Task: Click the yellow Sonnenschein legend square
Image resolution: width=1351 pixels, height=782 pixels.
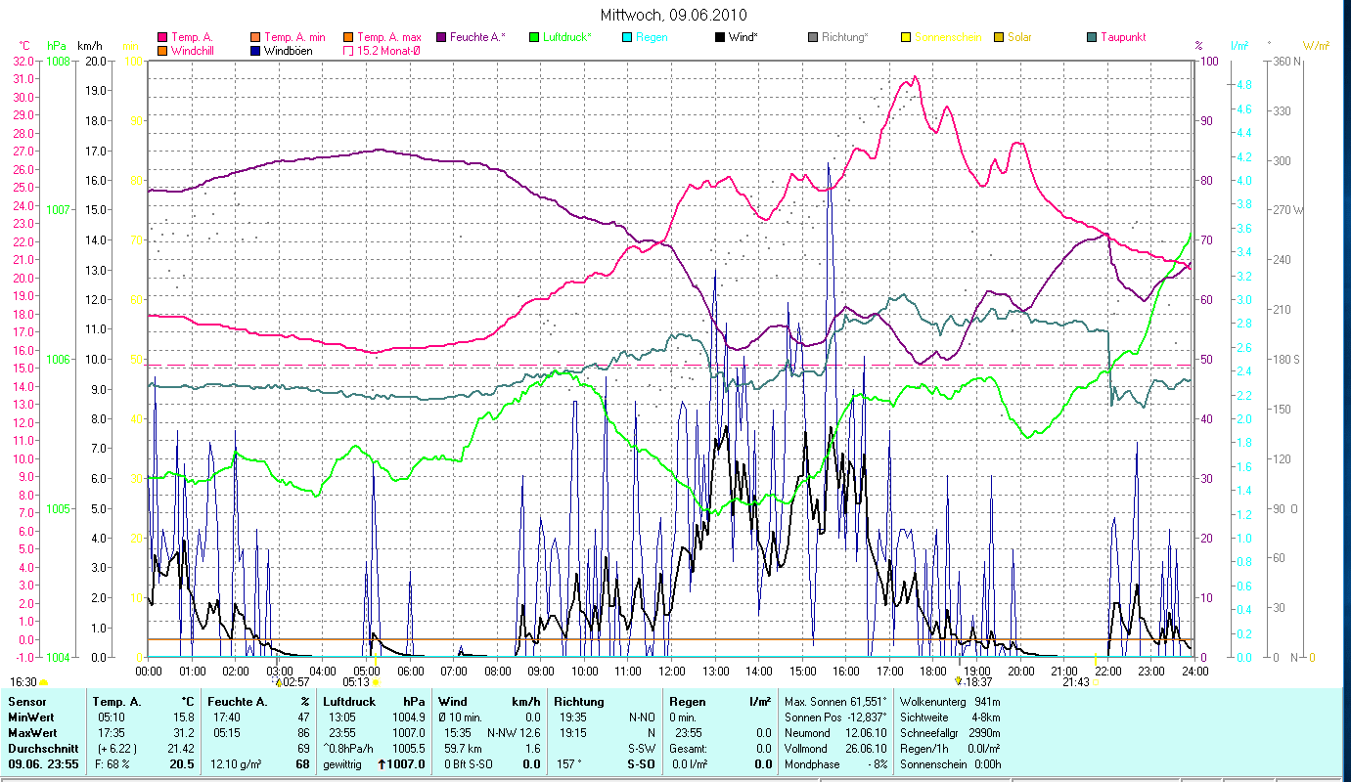Action: click(906, 37)
